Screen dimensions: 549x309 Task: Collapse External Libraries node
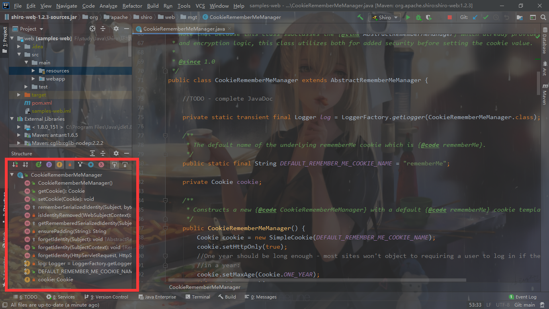coord(12,119)
